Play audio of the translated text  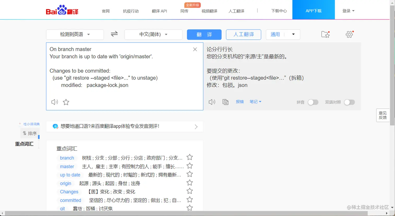(212, 102)
